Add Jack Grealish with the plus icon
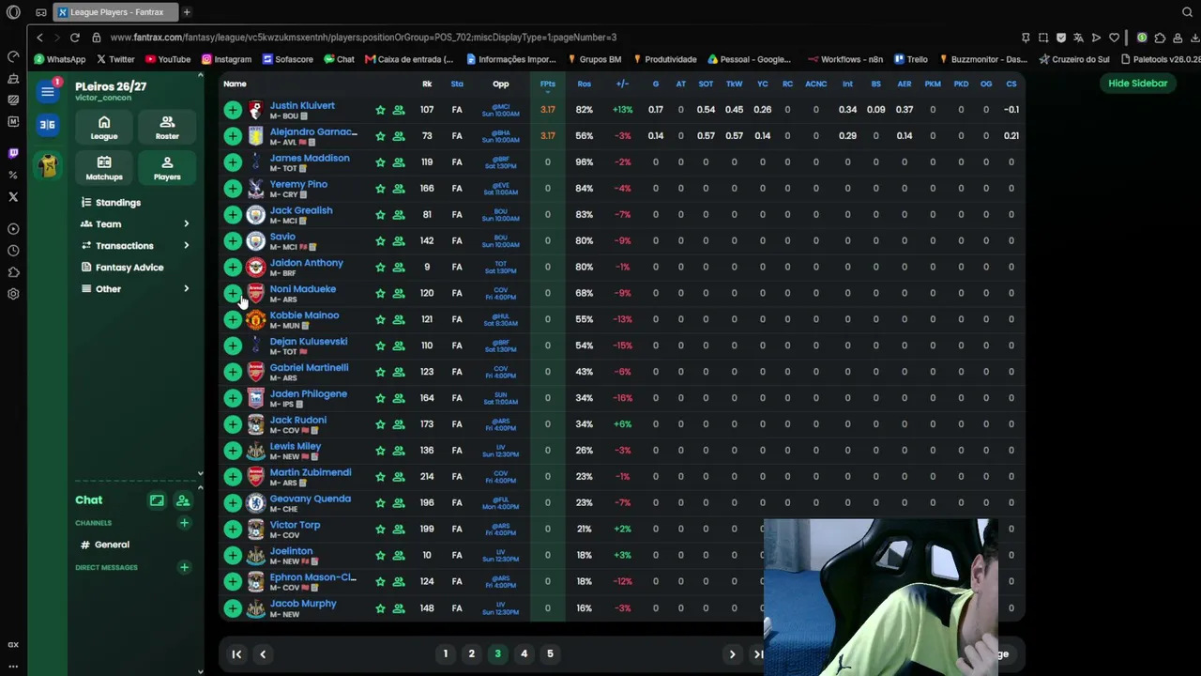The height and width of the screenshot is (676, 1201). [232, 215]
